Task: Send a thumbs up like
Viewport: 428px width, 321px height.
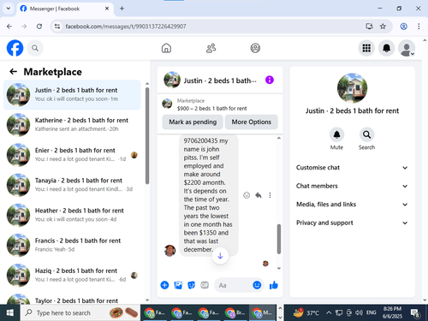Action: (x=274, y=285)
